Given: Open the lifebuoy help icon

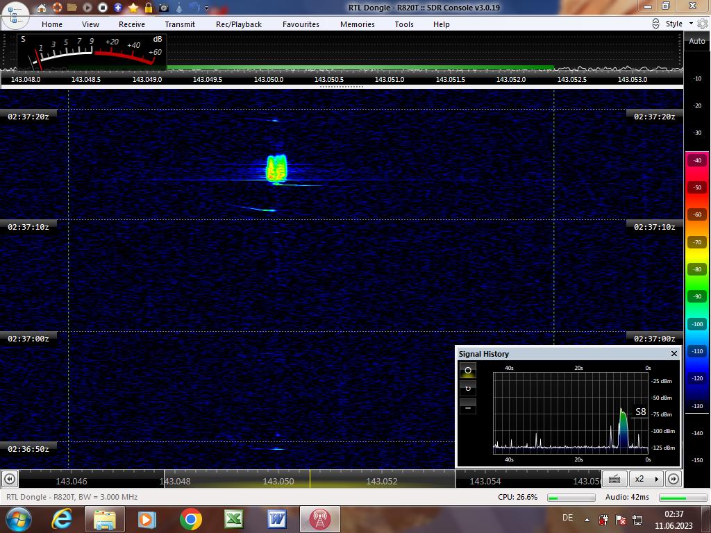Looking at the screenshot, I should click(57, 8).
